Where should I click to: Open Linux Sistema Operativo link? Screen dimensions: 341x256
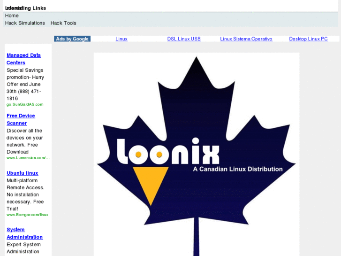click(x=246, y=39)
